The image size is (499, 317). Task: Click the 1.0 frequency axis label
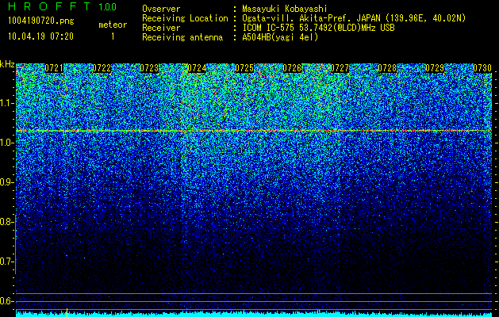[6, 143]
